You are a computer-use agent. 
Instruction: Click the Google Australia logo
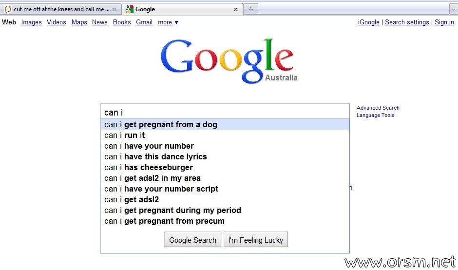click(229, 61)
